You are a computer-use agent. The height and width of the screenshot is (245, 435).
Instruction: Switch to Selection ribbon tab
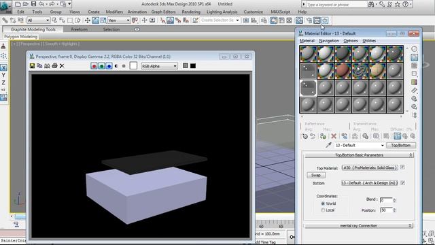(111, 29)
